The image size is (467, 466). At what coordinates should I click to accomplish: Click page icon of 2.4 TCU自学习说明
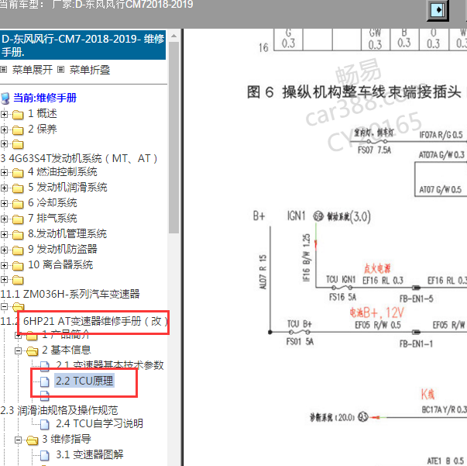[x=45, y=424]
